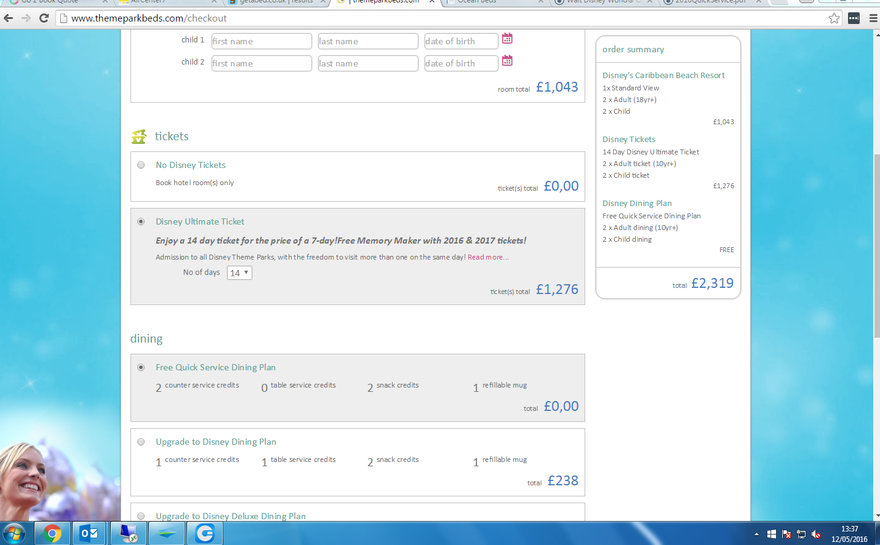Click the 'order summary' panel title

coord(633,49)
